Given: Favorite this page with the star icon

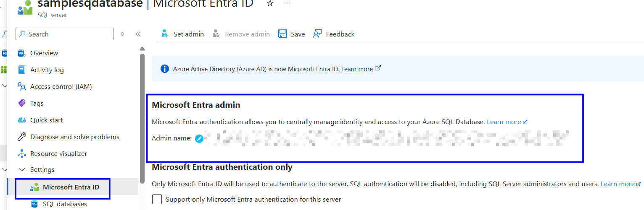Looking at the screenshot, I should [x=270, y=3].
